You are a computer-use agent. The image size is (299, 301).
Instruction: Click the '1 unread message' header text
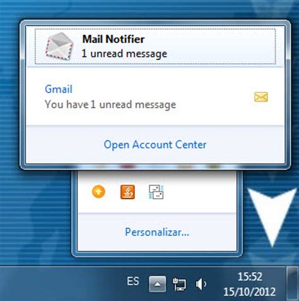pyautogui.click(x=124, y=54)
